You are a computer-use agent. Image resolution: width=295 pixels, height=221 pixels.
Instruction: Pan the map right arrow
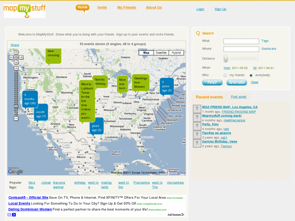[x=21, y=57]
